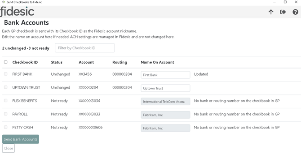301x167 pixels.
Task: Click the Unchanged status of FIRST BANK
Action: click(61, 74)
